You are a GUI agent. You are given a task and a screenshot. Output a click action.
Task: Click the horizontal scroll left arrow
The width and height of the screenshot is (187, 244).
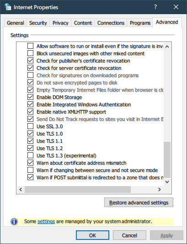pos(21,189)
